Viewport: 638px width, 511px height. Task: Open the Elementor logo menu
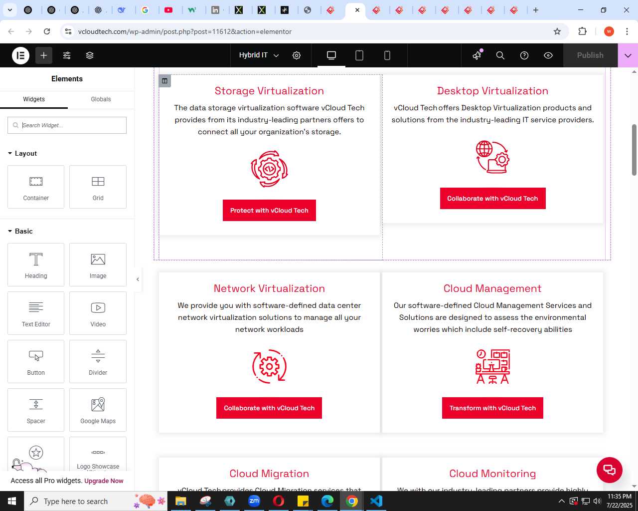coord(21,55)
